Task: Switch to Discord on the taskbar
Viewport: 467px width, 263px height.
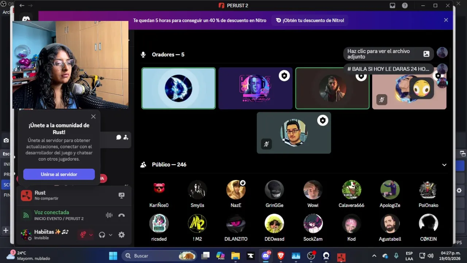Action: pos(266,256)
